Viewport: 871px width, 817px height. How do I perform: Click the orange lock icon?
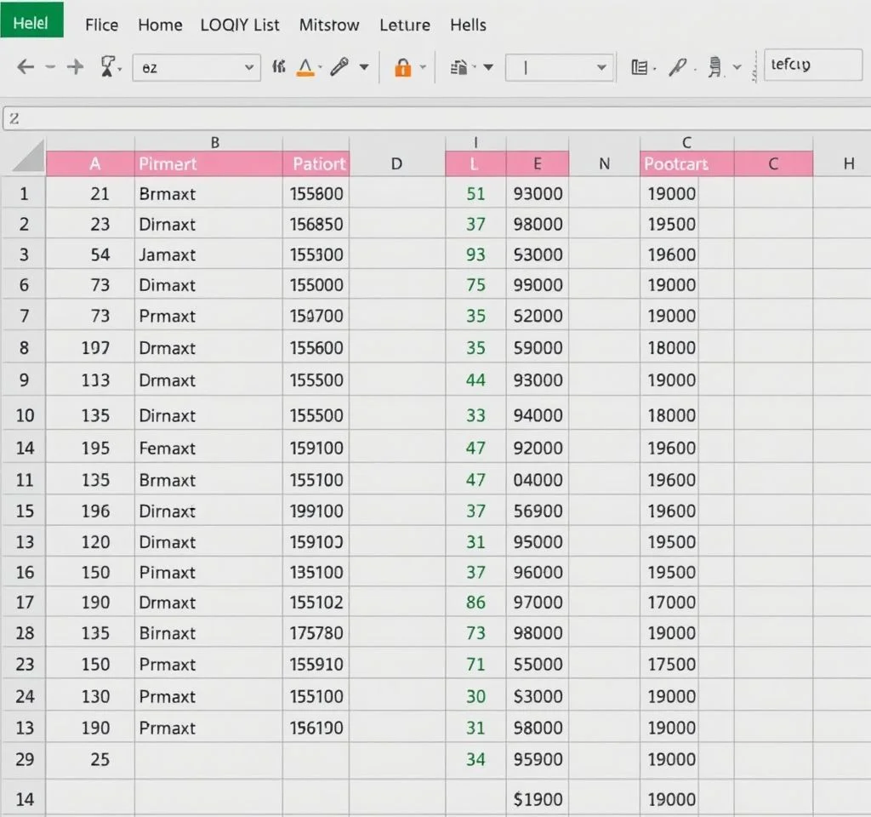[x=402, y=68]
